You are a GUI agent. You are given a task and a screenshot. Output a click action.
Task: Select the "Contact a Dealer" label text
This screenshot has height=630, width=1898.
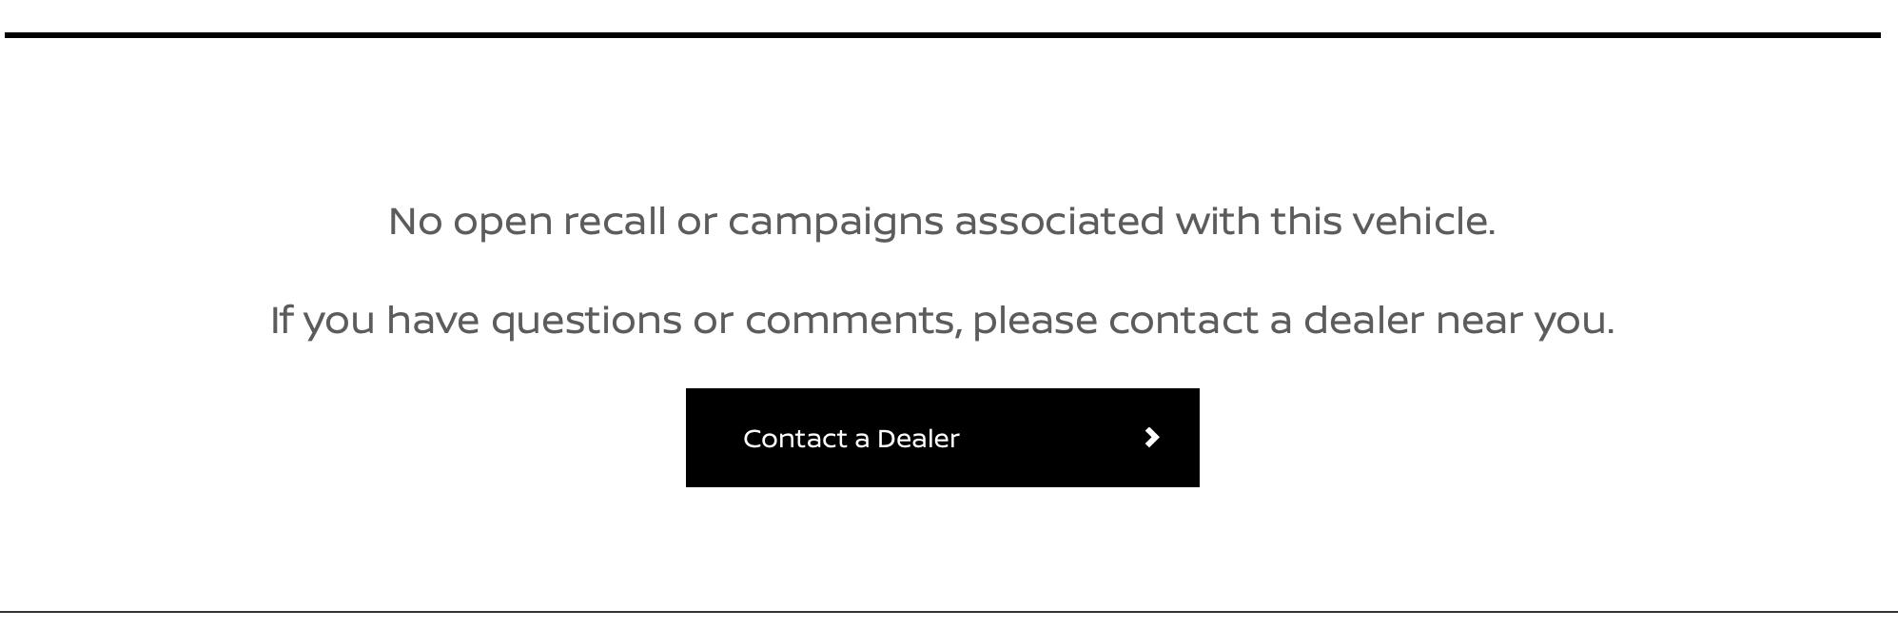[x=851, y=439]
